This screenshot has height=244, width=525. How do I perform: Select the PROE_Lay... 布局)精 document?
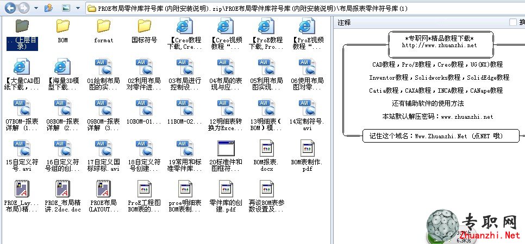pyautogui.click(x=22, y=196)
